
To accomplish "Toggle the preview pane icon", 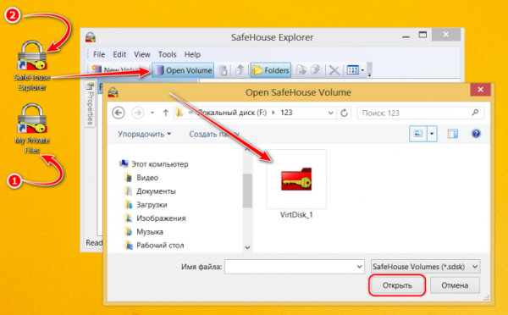I will [453, 134].
